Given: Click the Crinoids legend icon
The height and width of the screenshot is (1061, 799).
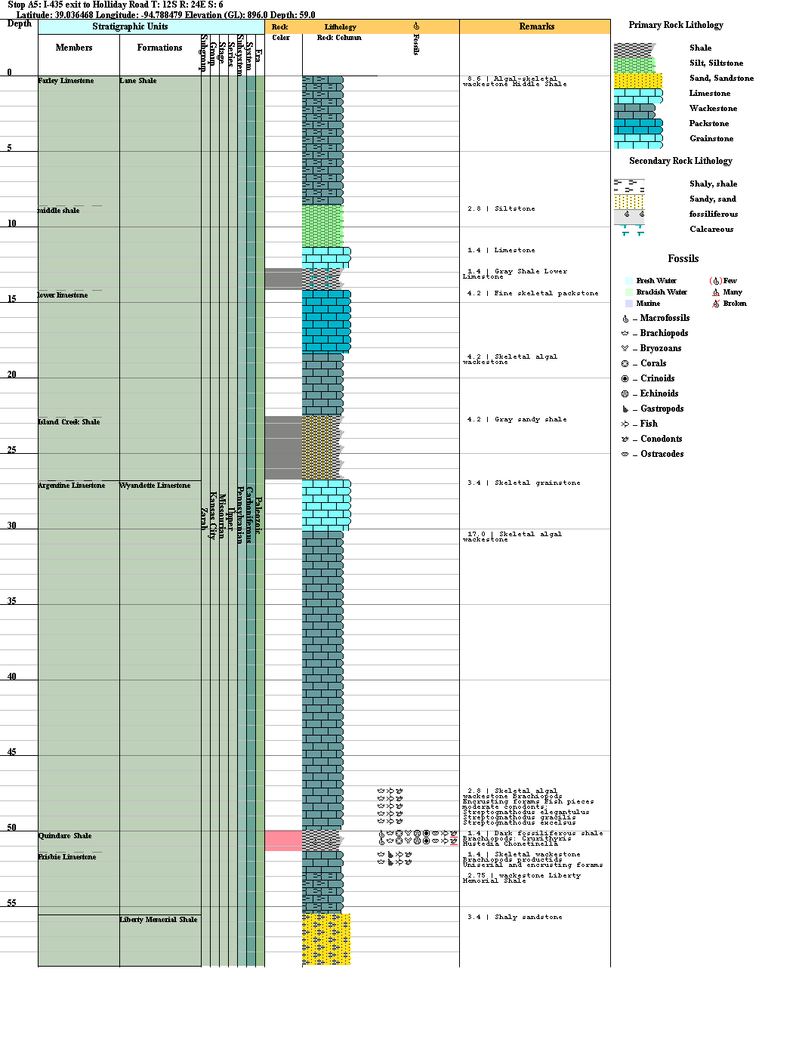Looking at the screenshot, I should (x=625, y=378).
